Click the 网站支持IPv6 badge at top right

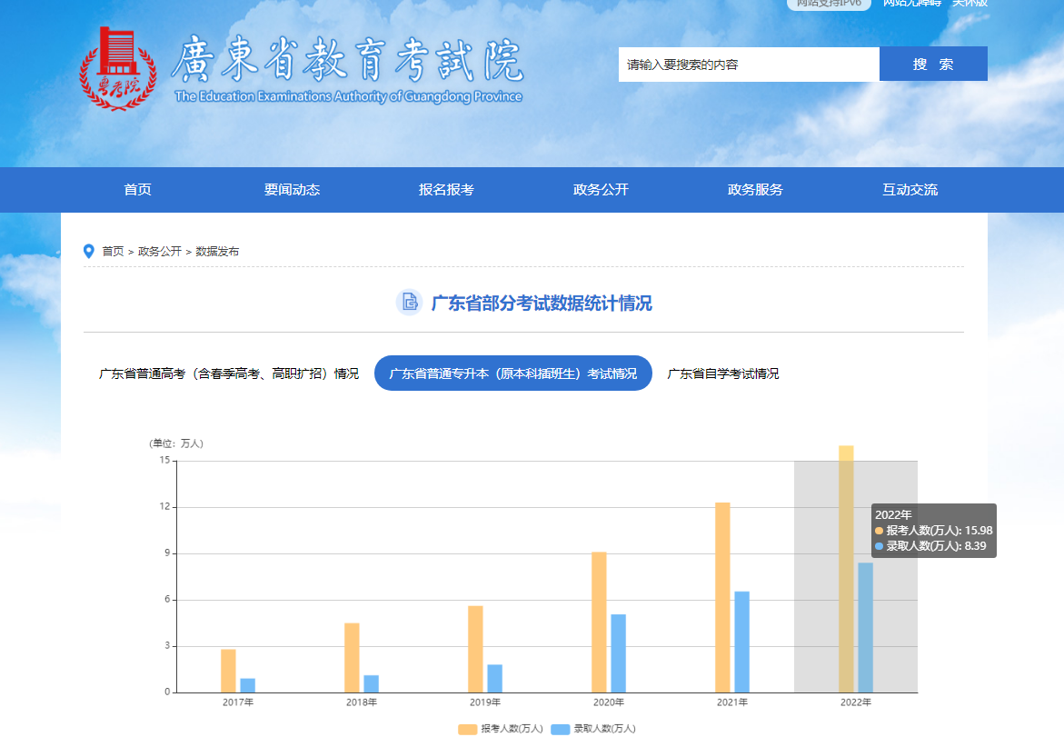[827, 5]
